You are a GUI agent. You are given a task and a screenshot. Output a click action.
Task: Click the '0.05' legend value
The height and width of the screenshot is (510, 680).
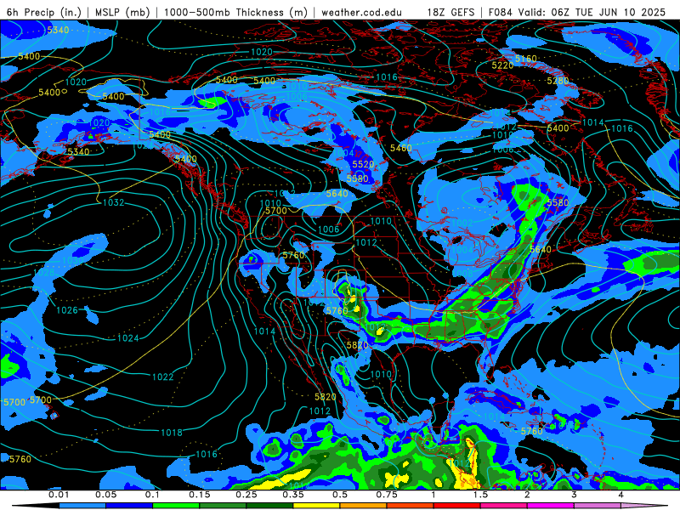click(105, 495)
